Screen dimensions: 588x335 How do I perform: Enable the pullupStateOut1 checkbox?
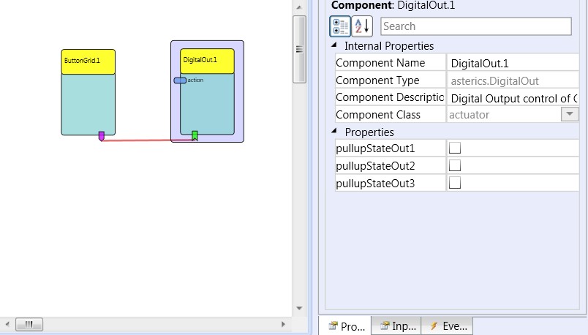[x=454, y=148]
